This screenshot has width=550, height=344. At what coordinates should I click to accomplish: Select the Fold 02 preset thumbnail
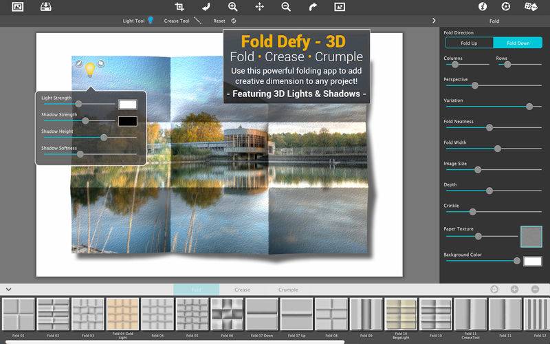[54, 314]
